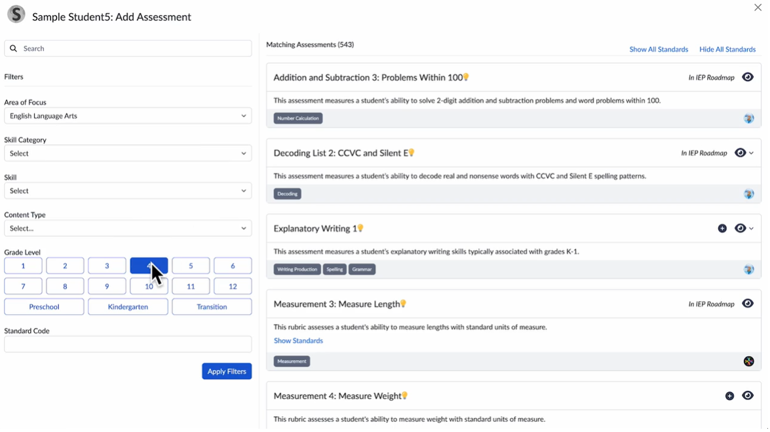Click lightbulb icon beside Explanatory Writing 1
This screenshot has width=770, height=432.
point(360,228)
